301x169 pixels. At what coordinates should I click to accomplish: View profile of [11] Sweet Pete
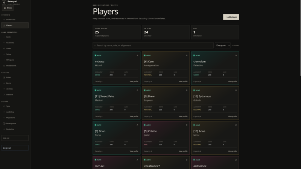point(134,116)
